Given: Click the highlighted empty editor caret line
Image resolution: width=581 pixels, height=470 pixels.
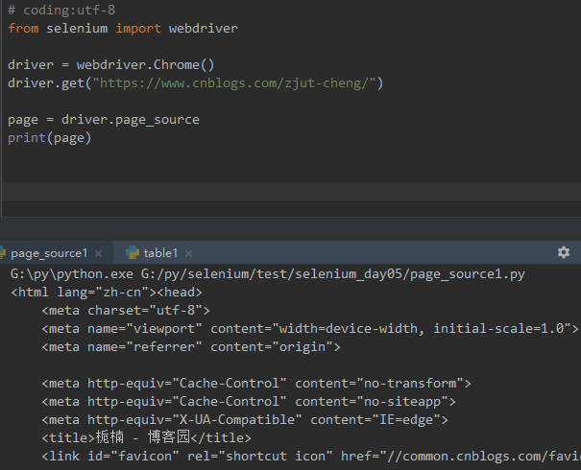Looking at the screenshot, I should [x=292, y=191].
